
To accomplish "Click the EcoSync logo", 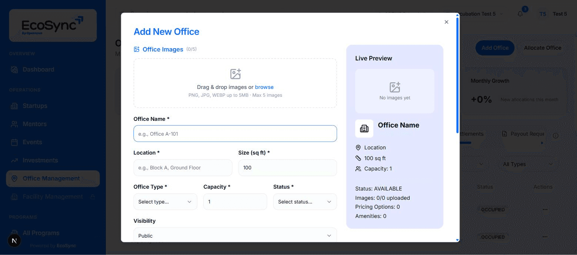I will pos(53,25).
